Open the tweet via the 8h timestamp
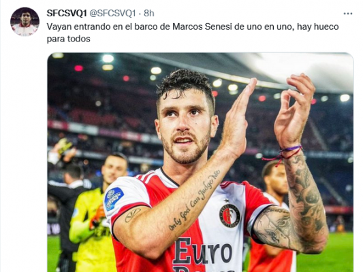Screen dimensions: 363x272 pyautogui.click(x=149, y=14)
